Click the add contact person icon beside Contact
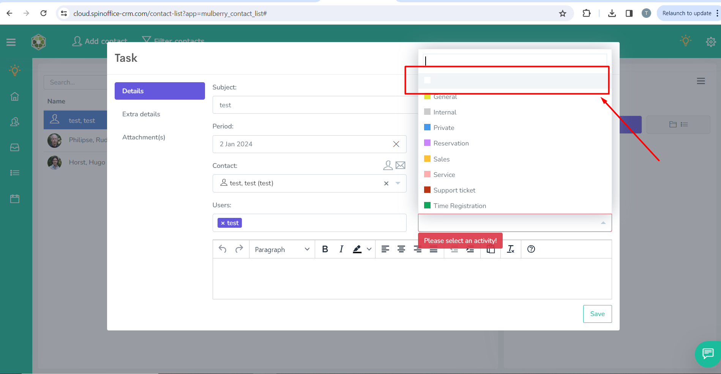 [388, 165]
